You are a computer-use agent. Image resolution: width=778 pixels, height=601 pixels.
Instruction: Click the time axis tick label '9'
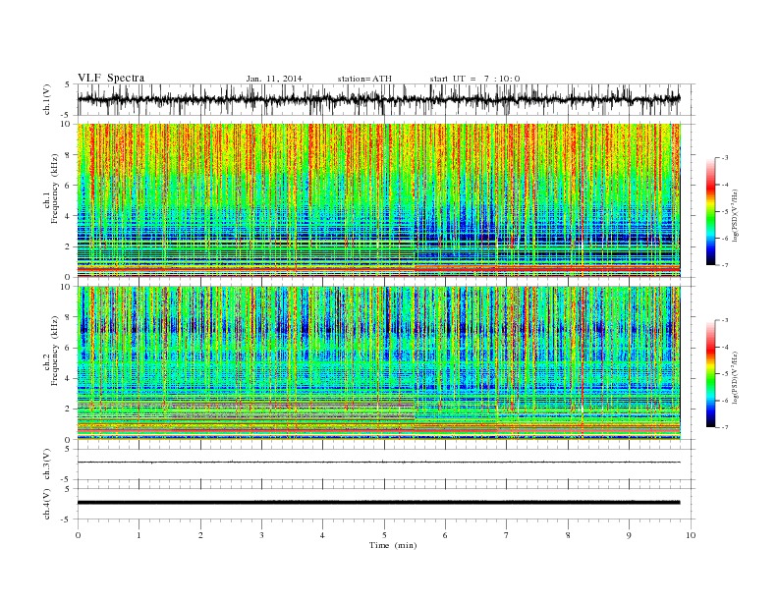(629, 535)
